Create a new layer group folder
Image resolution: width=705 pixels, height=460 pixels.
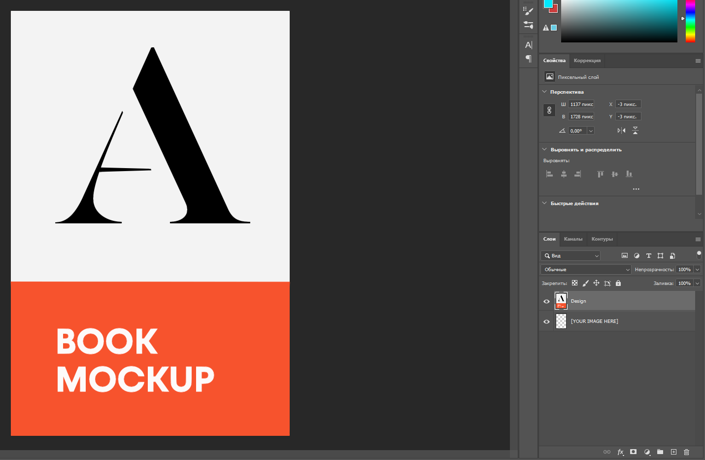[660, 452]
